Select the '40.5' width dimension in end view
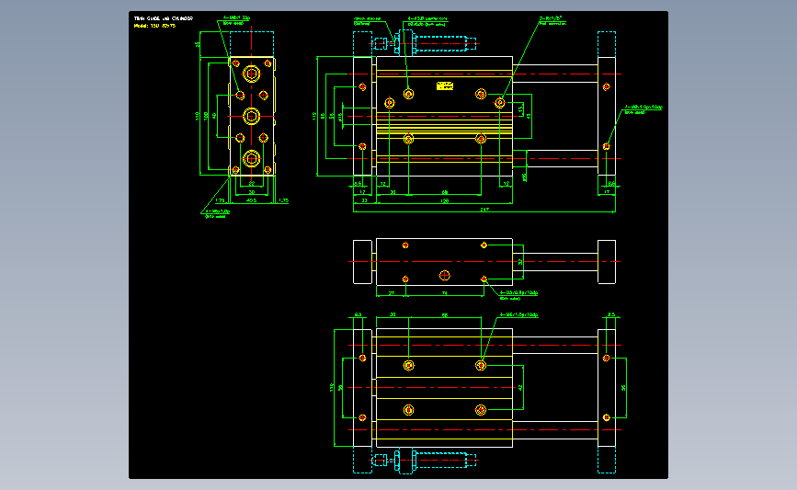The height and width of the screenshot is (490, 797). point(251,200)
